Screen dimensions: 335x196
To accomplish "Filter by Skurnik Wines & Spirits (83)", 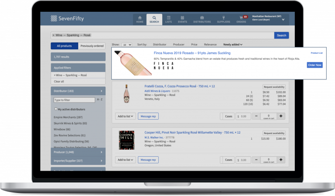I will pyautogui.click(x=70, y=123).
